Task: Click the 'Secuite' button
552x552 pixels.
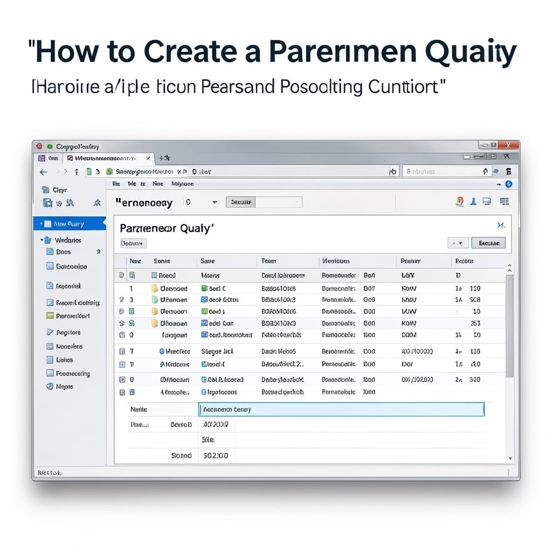Action: click(241, 202)
